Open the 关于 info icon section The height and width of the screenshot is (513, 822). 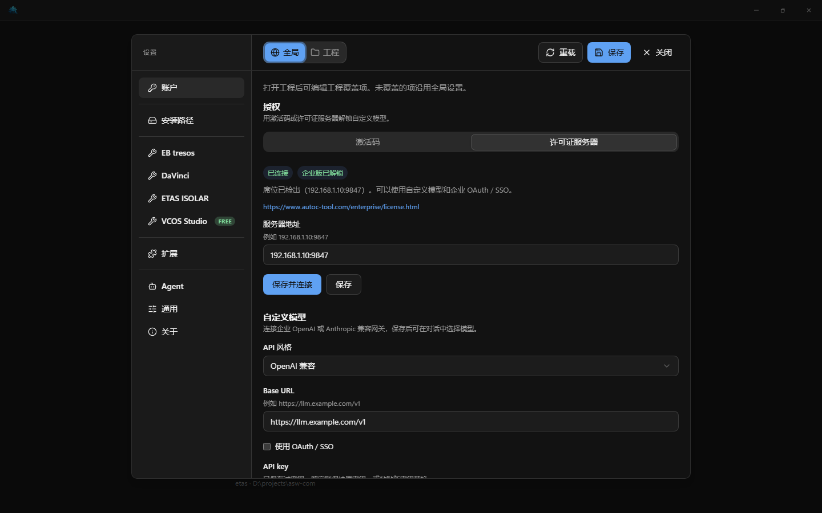point(191,332)
